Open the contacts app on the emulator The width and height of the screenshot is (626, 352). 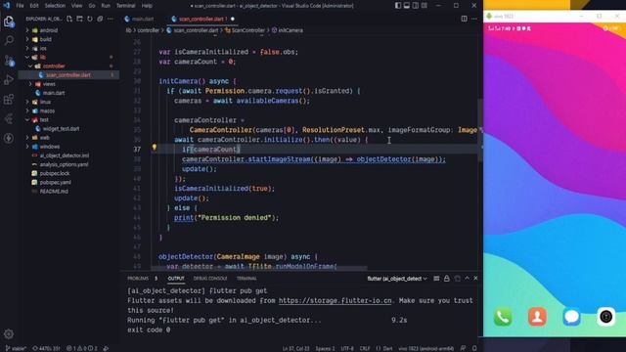click(537, 317)
